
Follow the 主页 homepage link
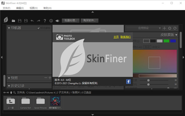click(116, 37)
